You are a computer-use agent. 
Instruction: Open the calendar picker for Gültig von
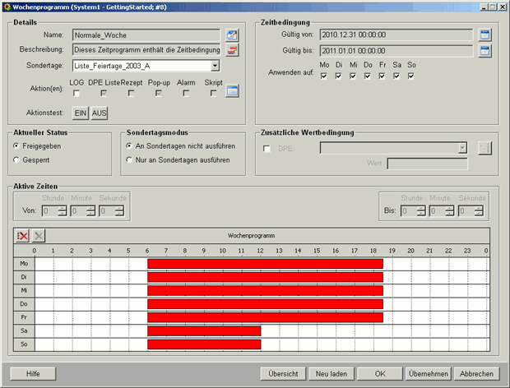pos(484,35)
